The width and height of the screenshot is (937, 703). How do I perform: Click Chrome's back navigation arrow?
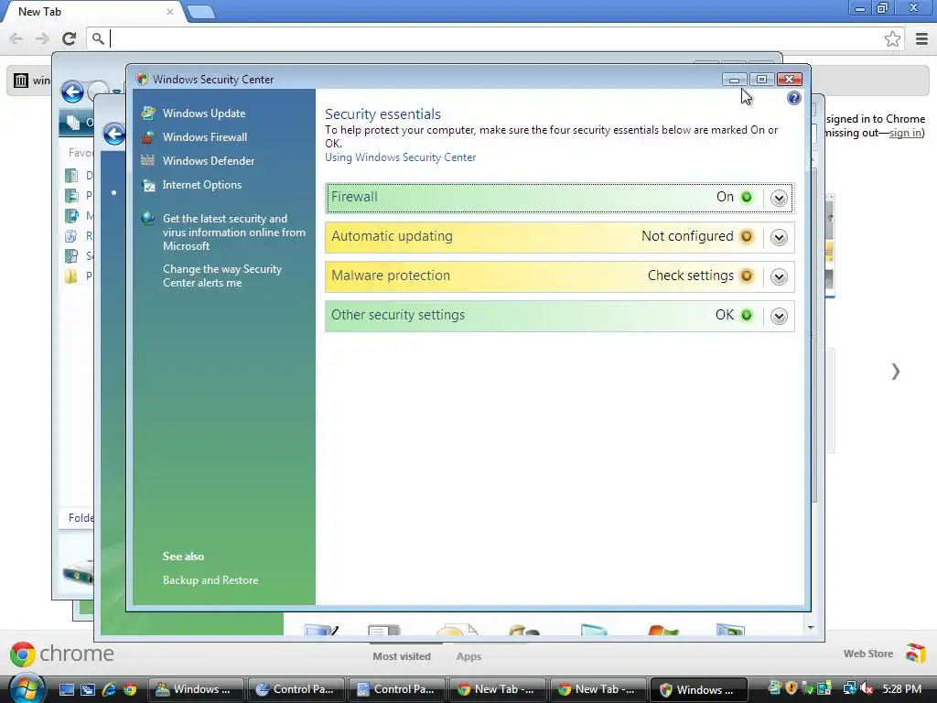point(16,38)
